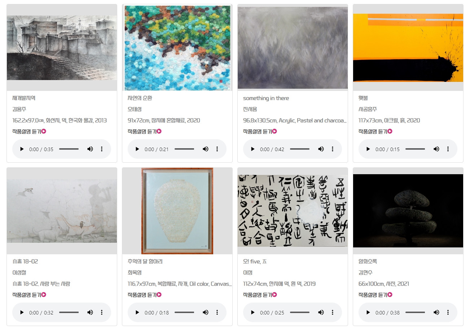This screenshot has height=330, width=470.
Task: Toggle mute on the 自畵 18-02 audio player
Action: pyautogui.click(x=90, y=312)
